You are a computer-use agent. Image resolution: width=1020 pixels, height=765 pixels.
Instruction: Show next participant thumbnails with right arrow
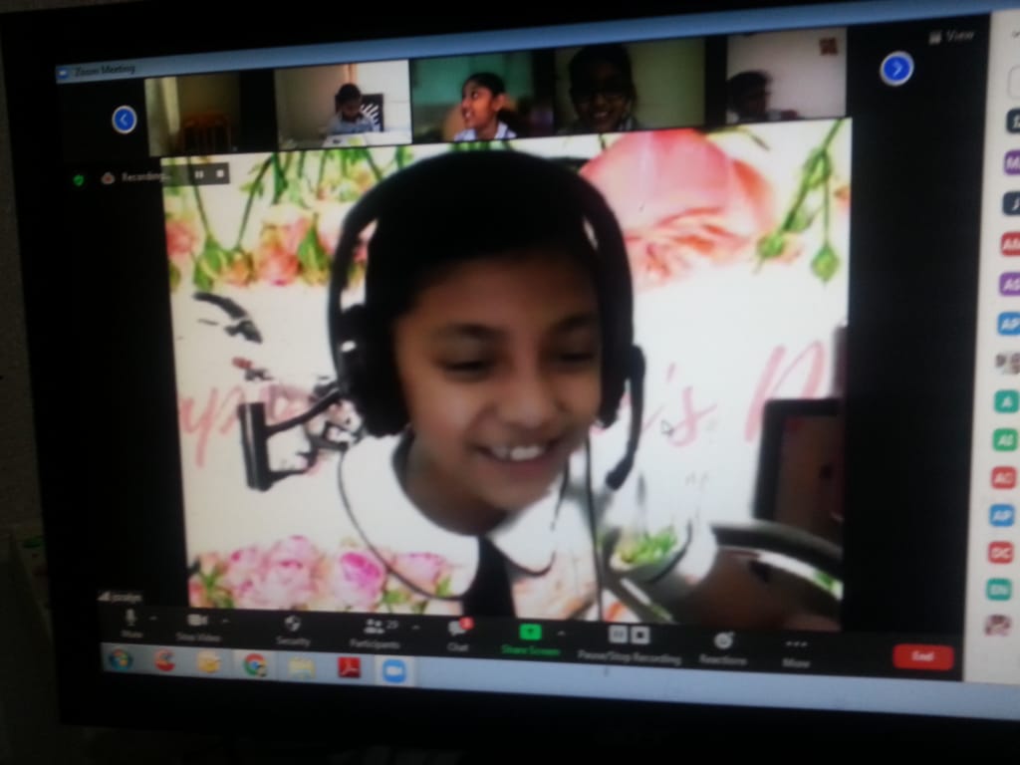[x=897, y=69]
